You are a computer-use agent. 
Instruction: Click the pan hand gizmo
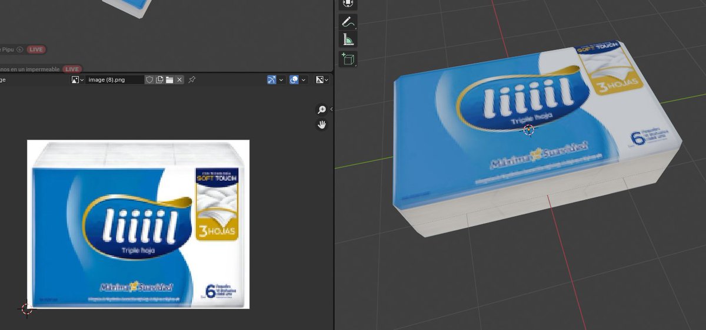coord(322,124)
